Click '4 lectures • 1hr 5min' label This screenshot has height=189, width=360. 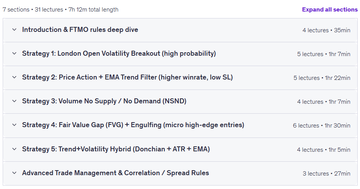coord(324,149)
